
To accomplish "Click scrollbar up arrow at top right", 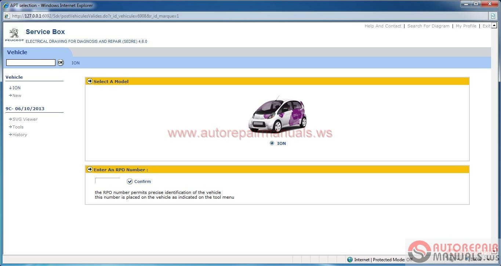I will [x=494, y=26].
